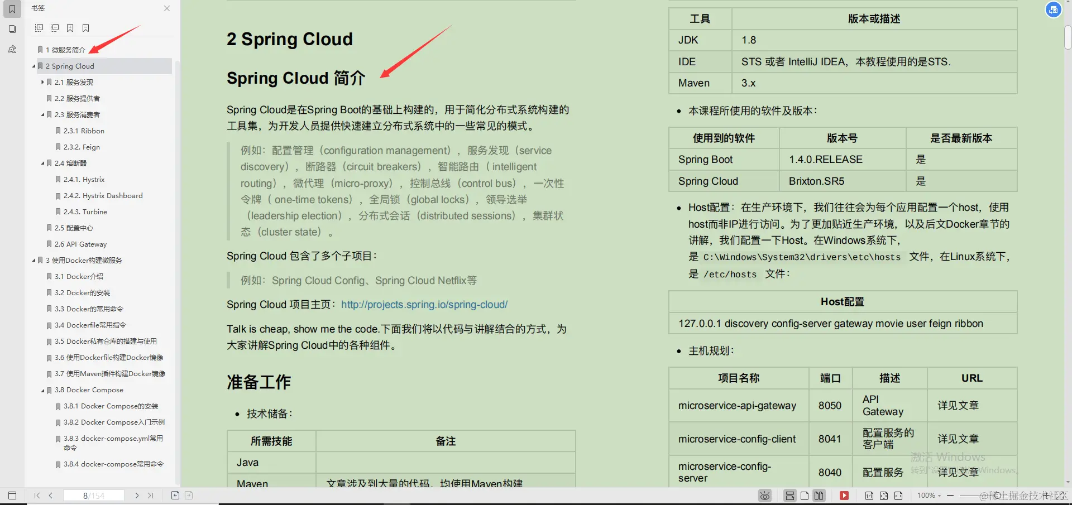Go to the next page
Image resolution: width=1072 pixels, height=505 pixels.
click(136, 495)
